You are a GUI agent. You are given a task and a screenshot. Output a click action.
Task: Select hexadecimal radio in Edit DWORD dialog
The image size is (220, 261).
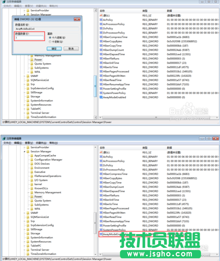pos(50,38)
